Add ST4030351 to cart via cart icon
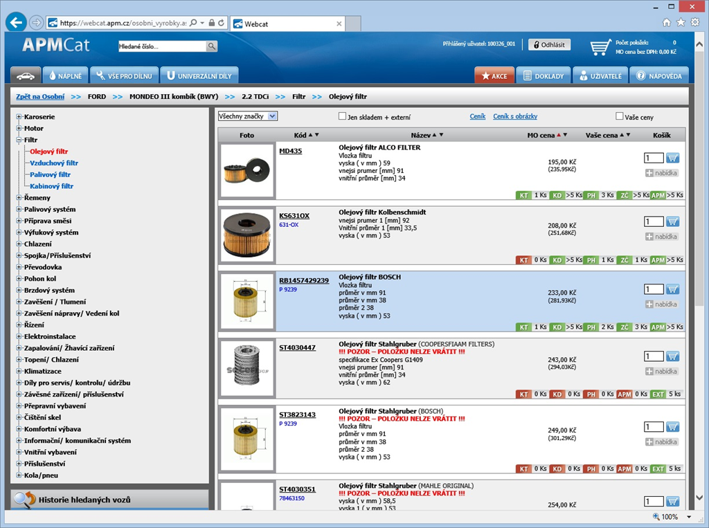 672,501
